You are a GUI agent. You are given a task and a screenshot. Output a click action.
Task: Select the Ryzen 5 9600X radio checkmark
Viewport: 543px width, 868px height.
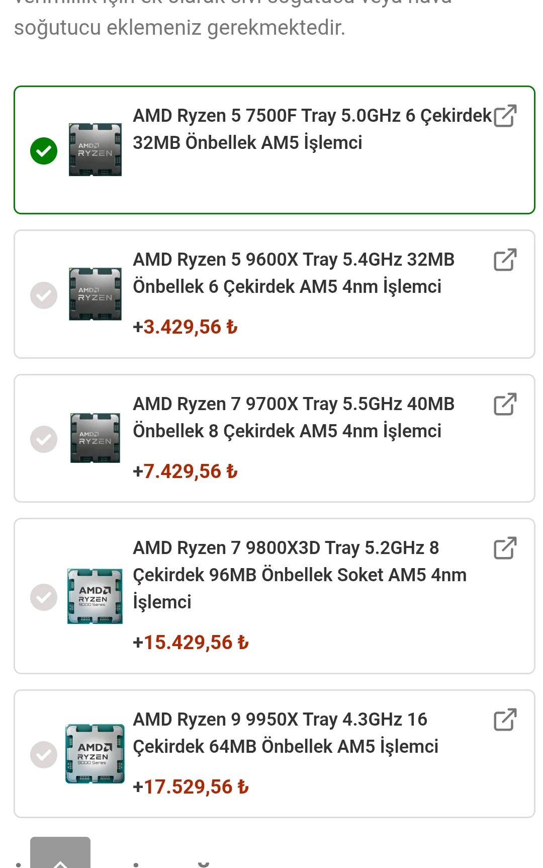pyautogui.click(x=44, y=295)
